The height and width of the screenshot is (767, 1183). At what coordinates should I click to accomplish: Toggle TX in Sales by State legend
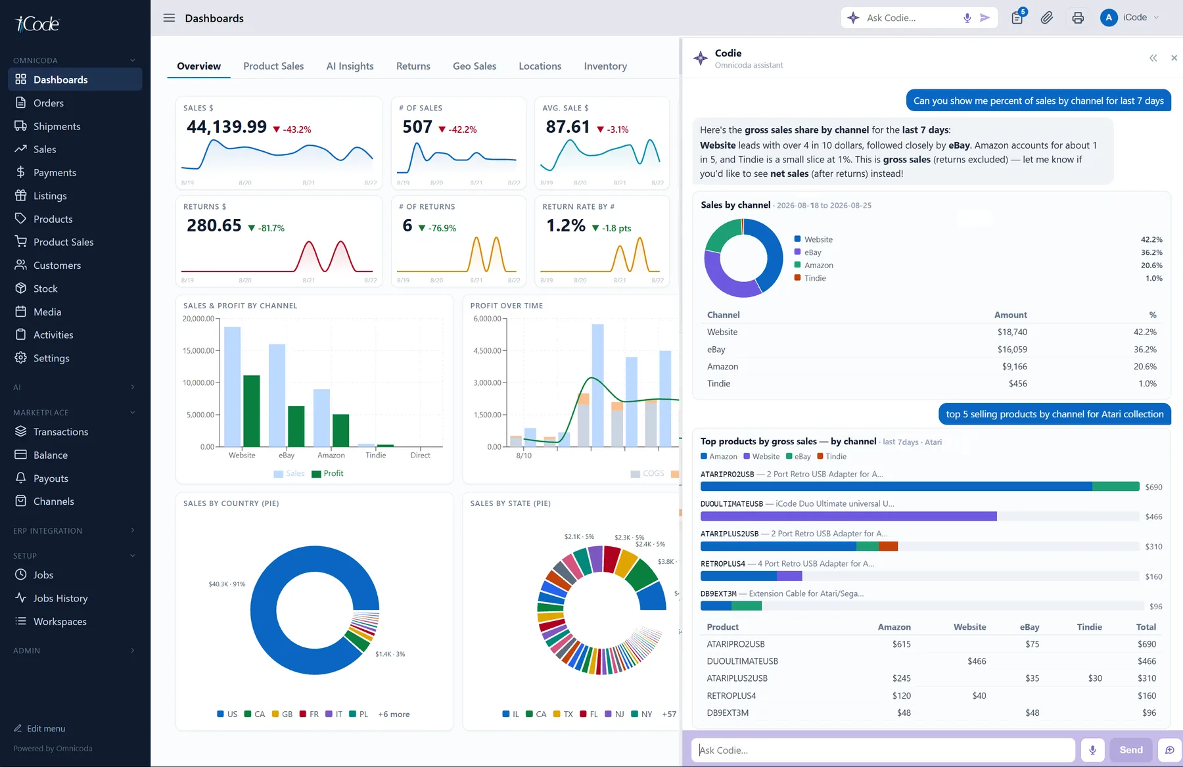(x=563, y=714)
